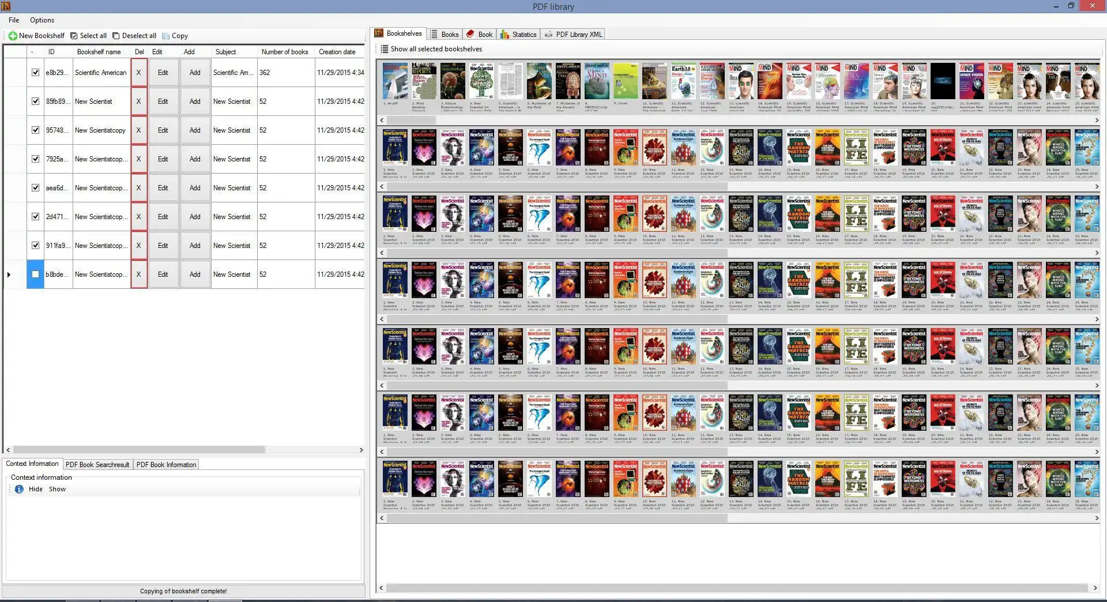Check the checkbox for bookshelf b8bde

tap(35, 274)
